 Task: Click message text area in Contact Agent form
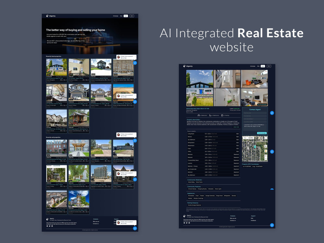click(x=255, y=127)
